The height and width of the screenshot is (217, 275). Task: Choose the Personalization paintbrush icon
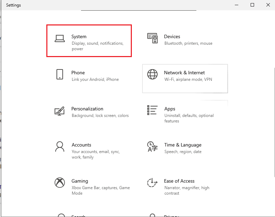60,111
